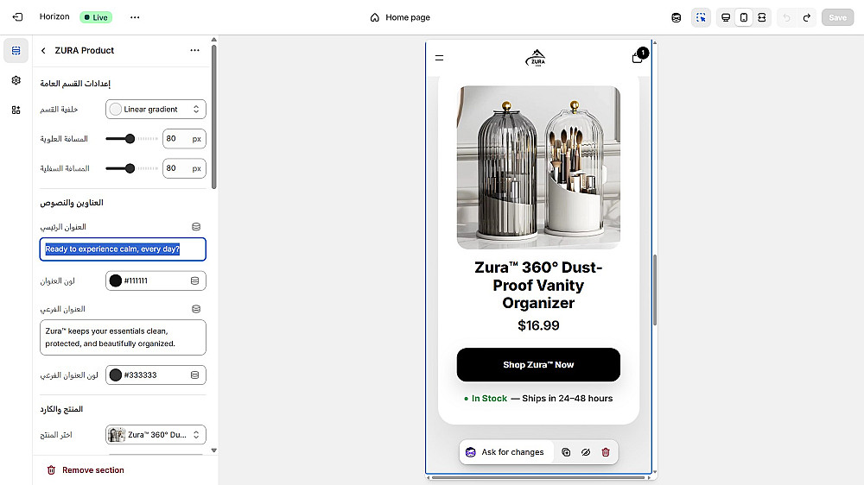The image size is (864, 485).
Task: Open the hamburger menu in store preview
Action: pyautogui.click(x=439, y=58)
